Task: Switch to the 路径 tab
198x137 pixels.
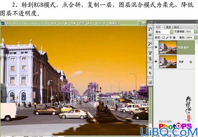Action: pyautogui.click(x=176, y=27)
